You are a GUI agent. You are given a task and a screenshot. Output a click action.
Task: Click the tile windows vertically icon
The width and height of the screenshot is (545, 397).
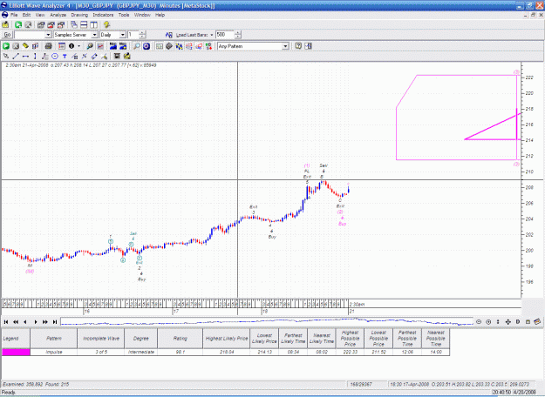tap(93, 24)
